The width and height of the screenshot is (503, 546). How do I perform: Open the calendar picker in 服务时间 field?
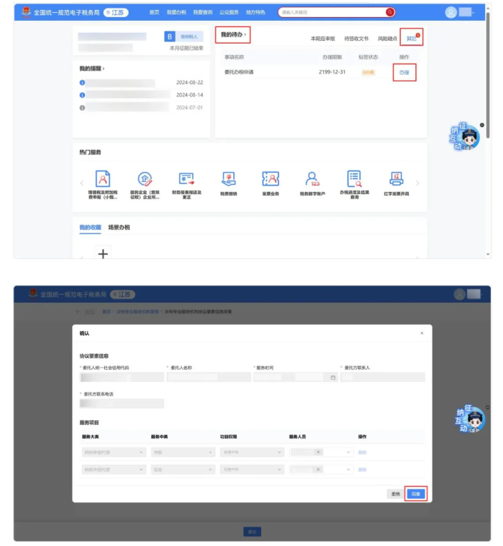332,377
